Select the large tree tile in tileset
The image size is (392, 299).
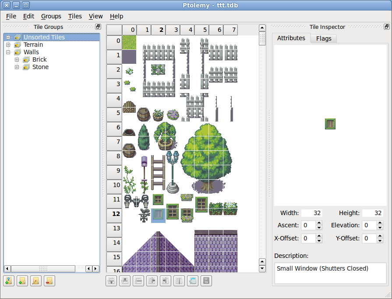(209, 157)
